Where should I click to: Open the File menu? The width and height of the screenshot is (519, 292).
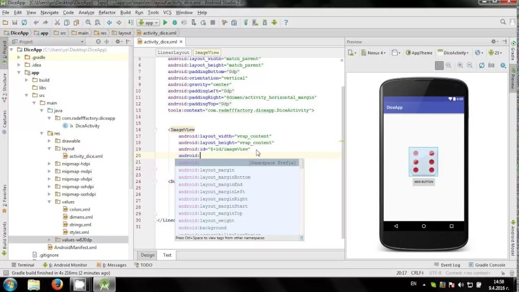click(6, 13)
